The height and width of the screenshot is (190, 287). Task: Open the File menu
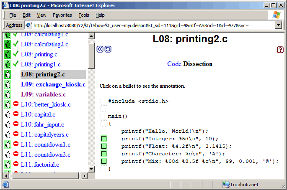[13, 15]
